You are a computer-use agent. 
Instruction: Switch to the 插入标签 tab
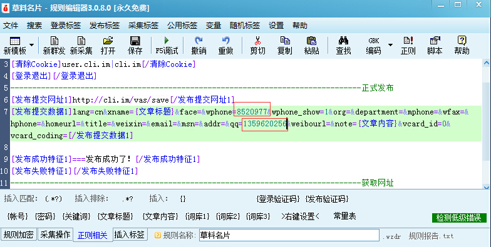tap(129, 234)
